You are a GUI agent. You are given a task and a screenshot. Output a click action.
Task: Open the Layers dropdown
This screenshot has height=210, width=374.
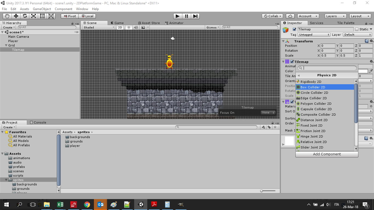[x=335, y=16]
